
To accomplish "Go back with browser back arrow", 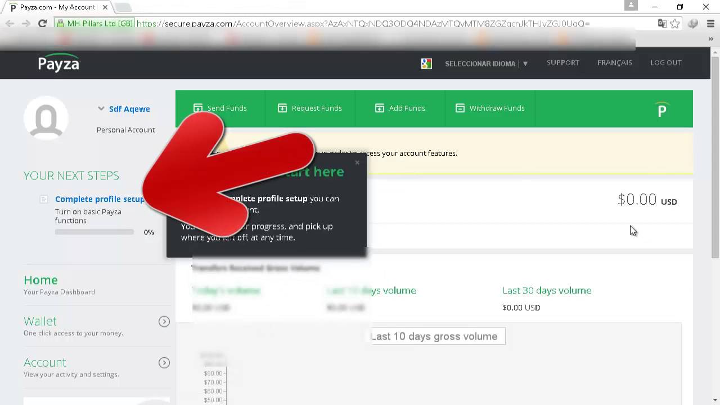I will 10,24.
